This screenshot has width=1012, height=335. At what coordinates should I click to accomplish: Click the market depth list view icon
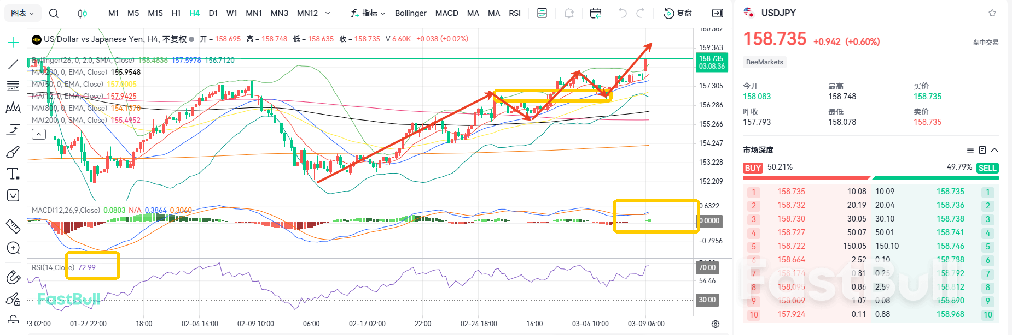pos(970,150)
